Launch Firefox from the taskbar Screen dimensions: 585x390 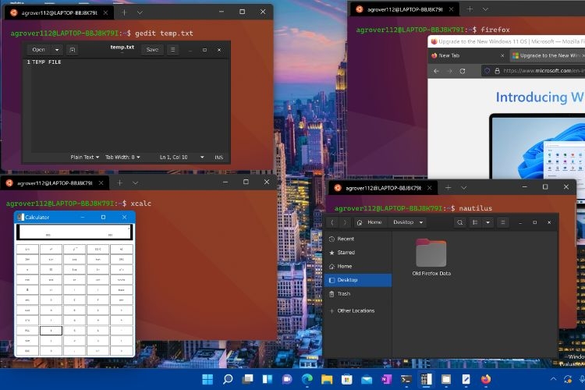[x=486, y=380]
